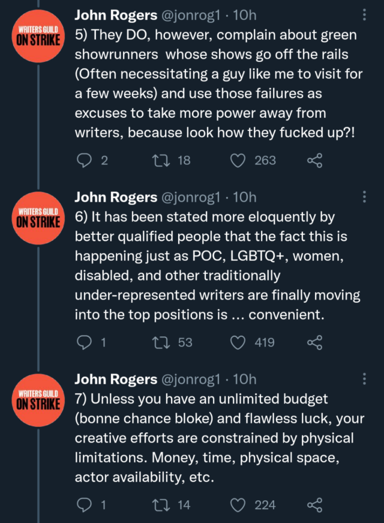
Task: Open more options menu for tweet 6
Action: [x=365, y=196]
